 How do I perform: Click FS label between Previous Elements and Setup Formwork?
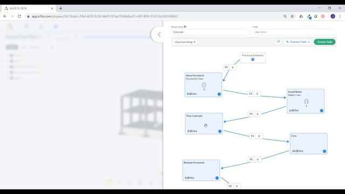click(226, 67)
